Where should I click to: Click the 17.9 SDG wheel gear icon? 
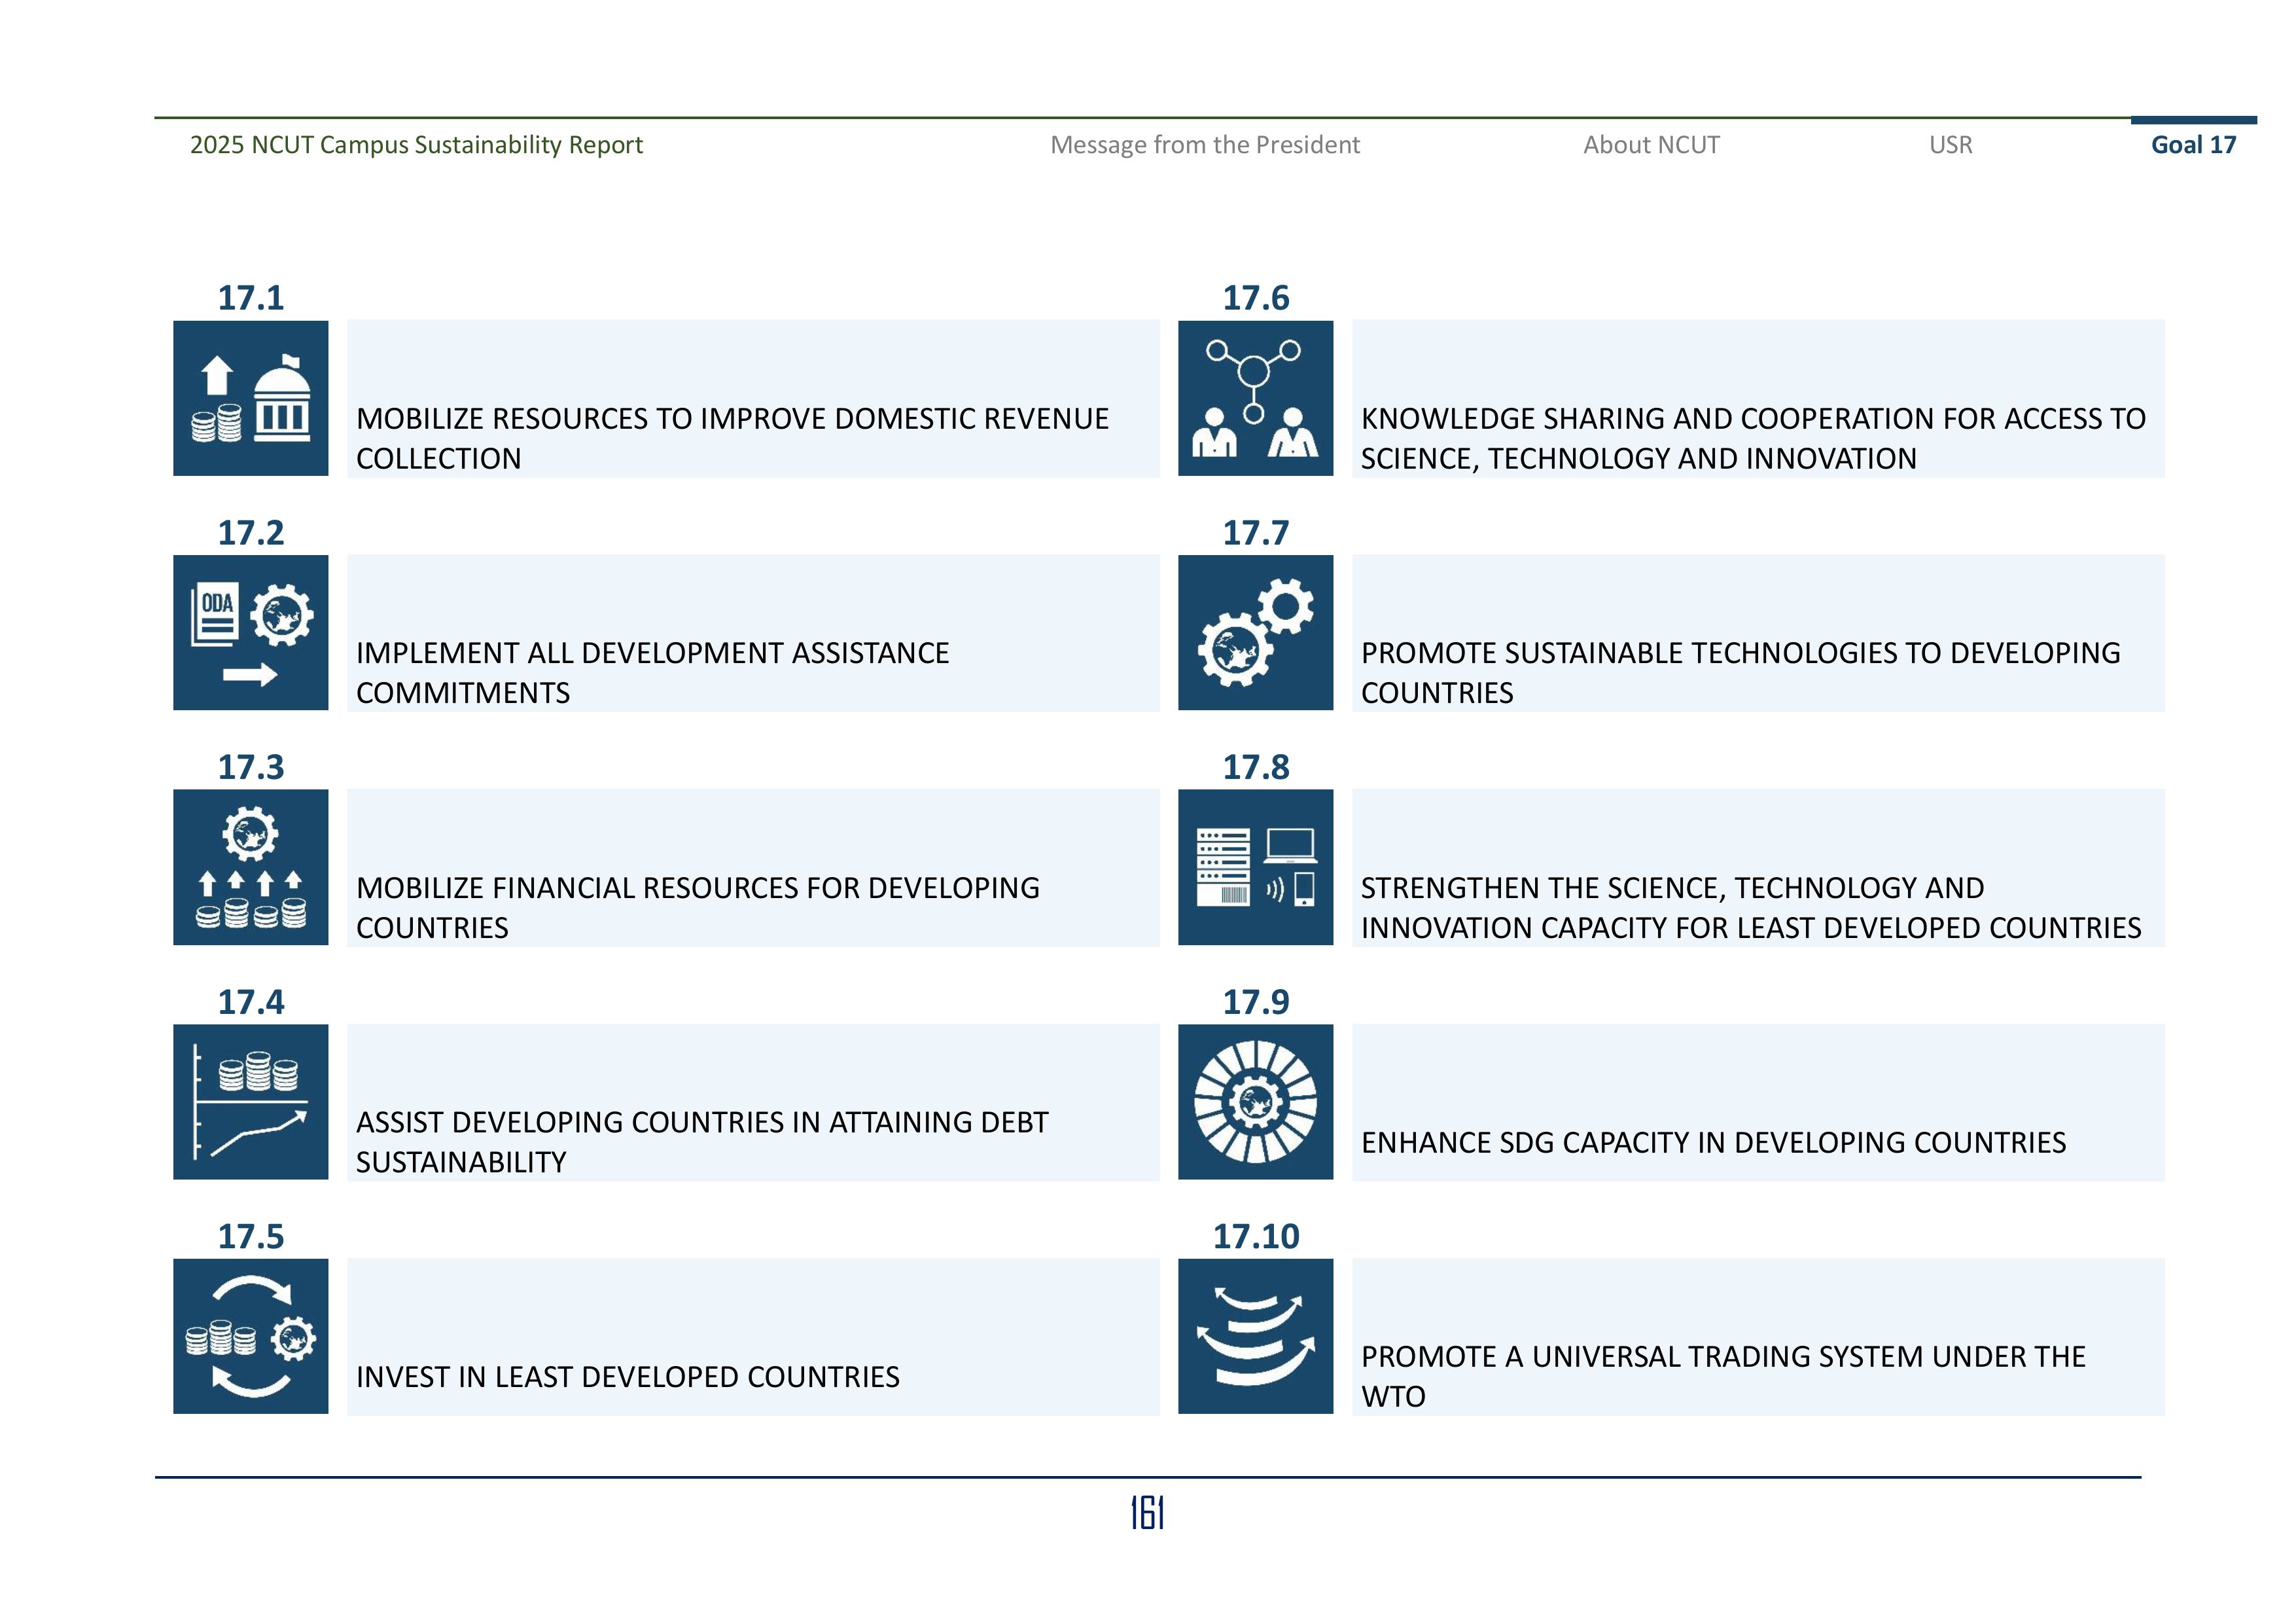pyautogui.click(x=1255, y=1102)
